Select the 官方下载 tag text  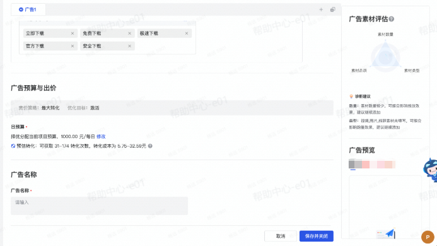[35, 46]
